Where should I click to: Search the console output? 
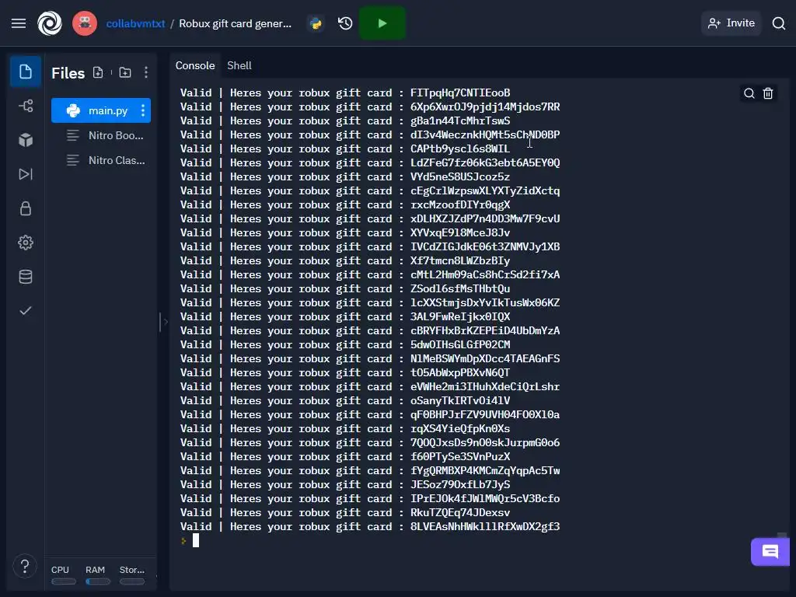(749, 93)
